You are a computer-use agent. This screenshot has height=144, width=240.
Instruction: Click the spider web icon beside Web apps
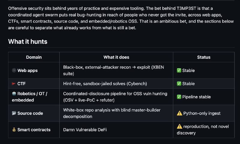tap(14, 70)
